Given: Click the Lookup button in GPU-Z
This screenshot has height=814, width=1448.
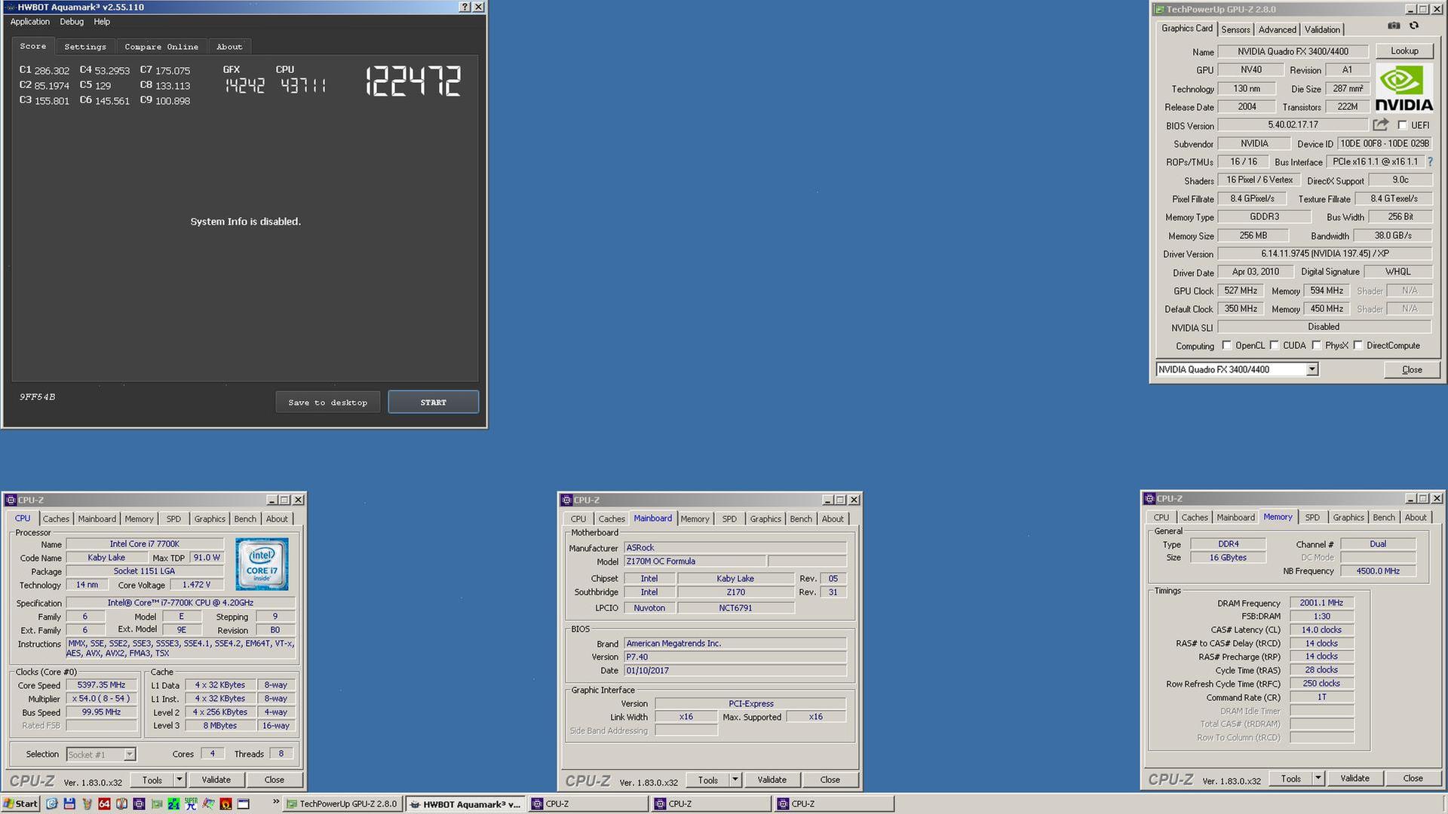Looking at the screenshot, I should [1404, 50].
